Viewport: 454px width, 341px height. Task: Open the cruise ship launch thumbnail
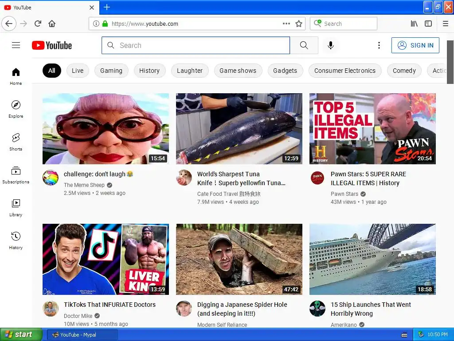[x=372, y=259]
